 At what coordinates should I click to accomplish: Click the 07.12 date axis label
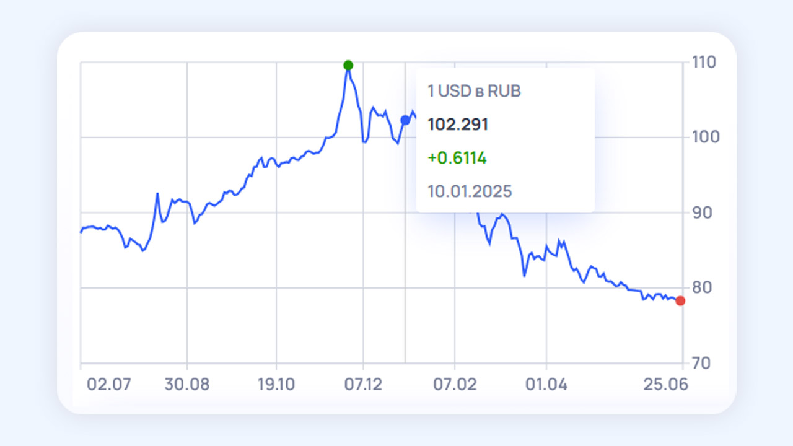[363, 385]
